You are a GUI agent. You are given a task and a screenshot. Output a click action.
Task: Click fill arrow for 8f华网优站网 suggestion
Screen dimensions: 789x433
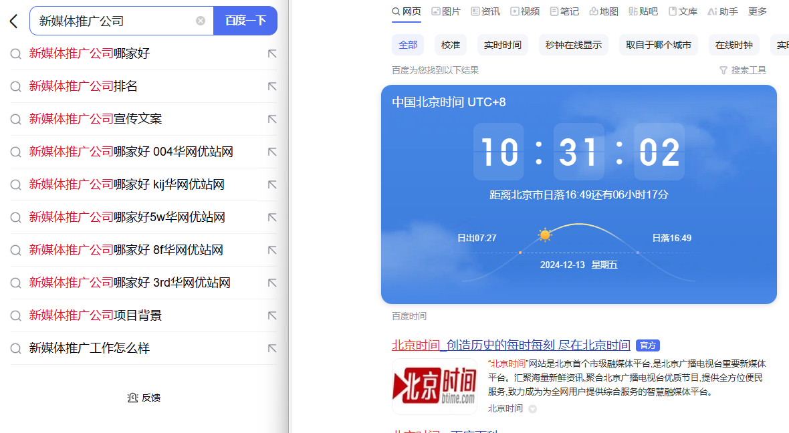coord(272,249)
